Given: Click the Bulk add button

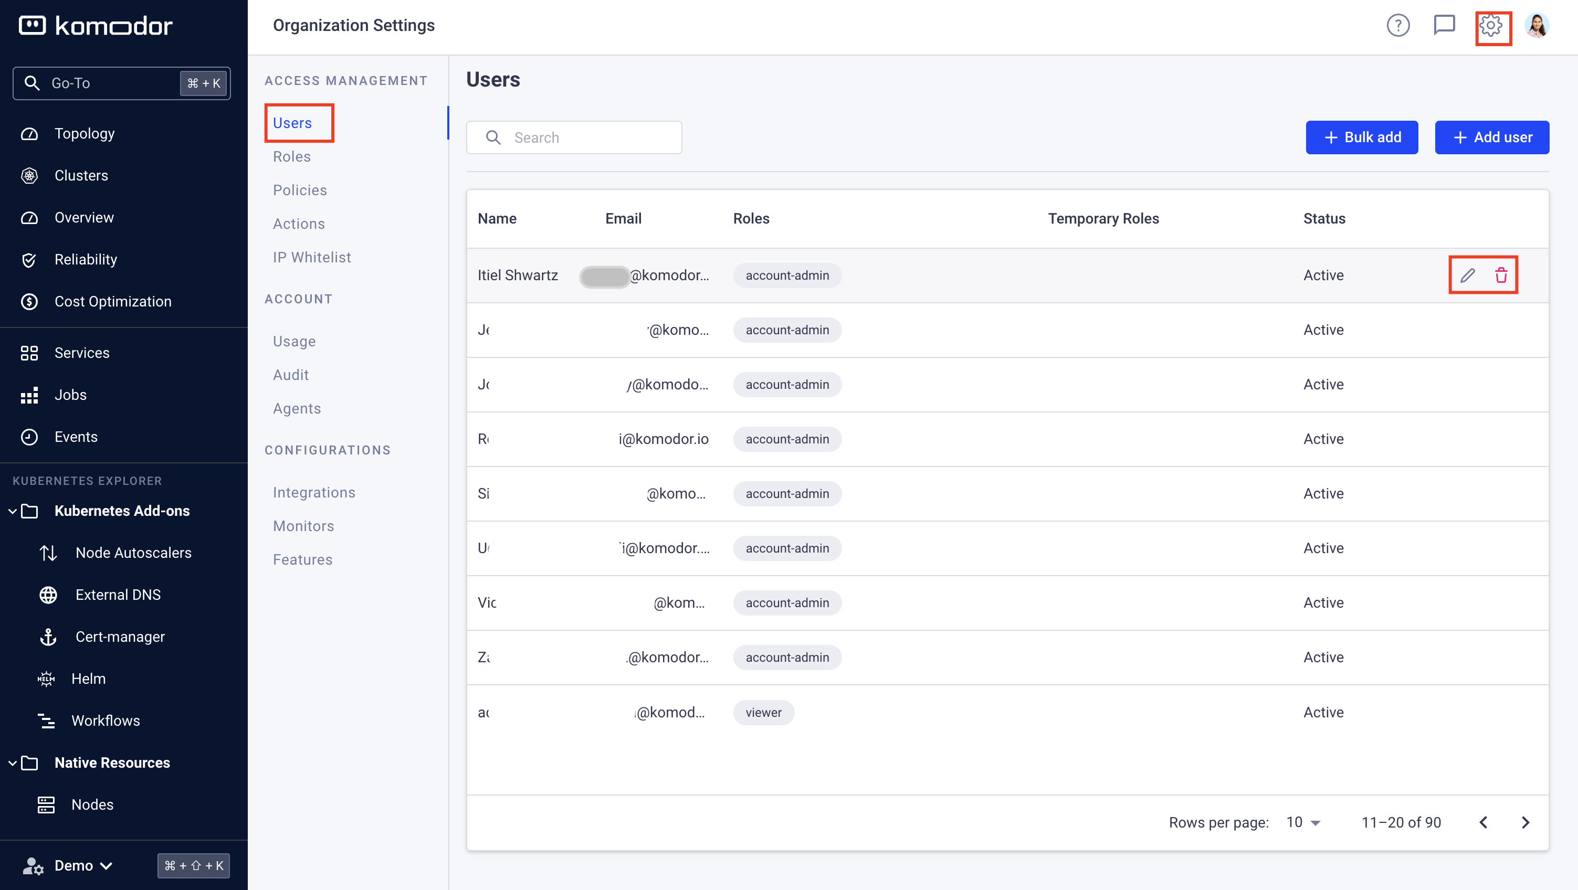Looking at the screenshot, I should (x=1361, y=137).
